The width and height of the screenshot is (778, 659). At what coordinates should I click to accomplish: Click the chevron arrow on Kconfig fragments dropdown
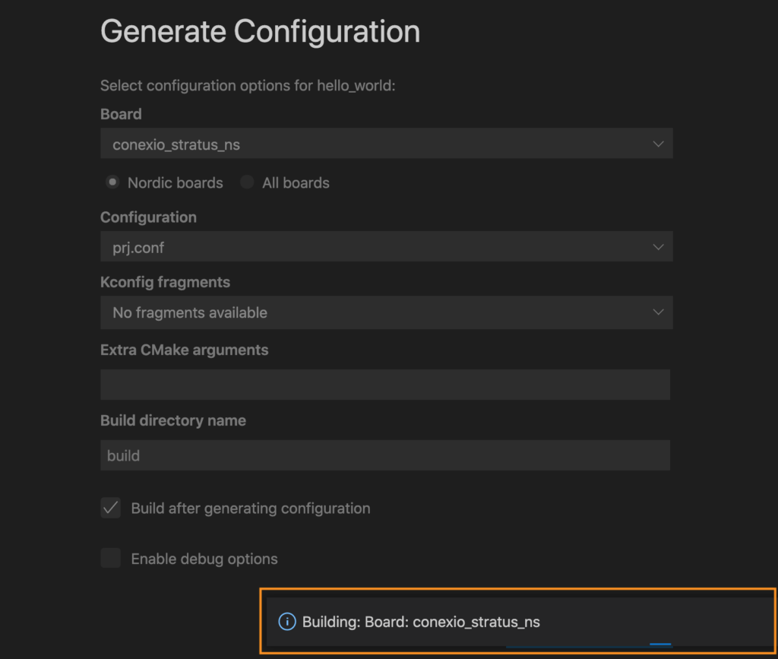657,312
